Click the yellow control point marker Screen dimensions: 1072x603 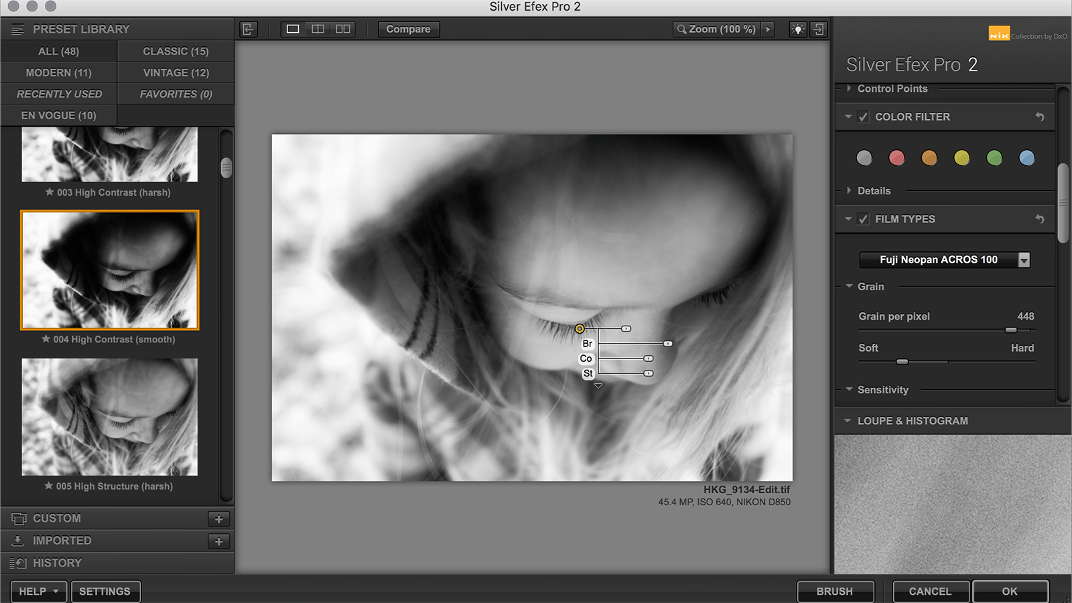[x=580, y=328]
